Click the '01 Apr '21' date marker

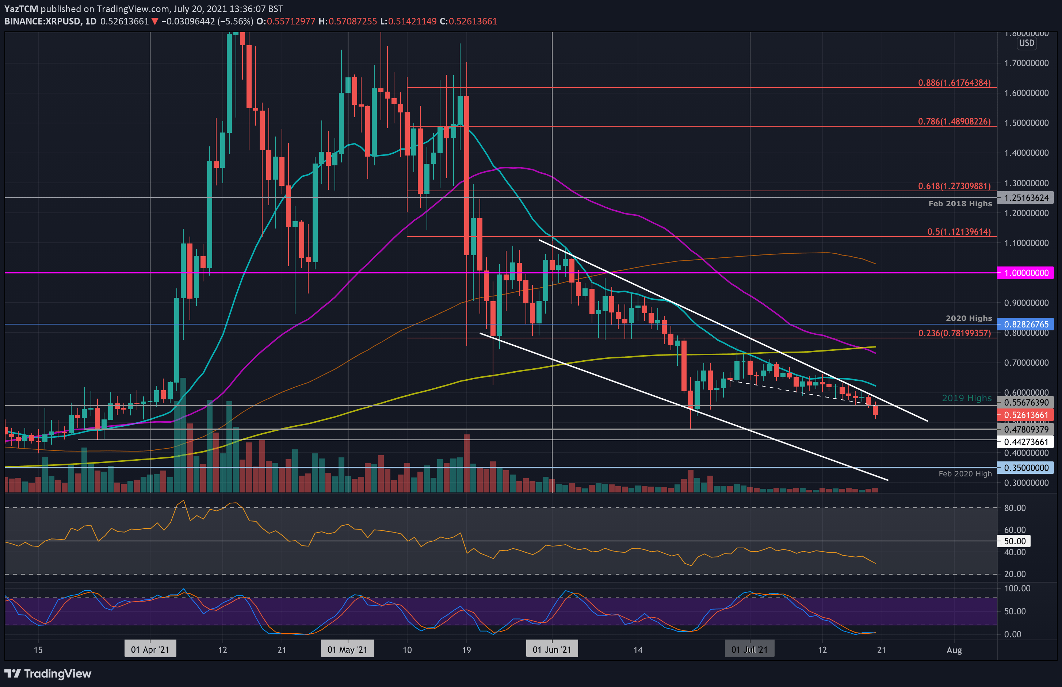pyautogui.click(x=150, y=649)
